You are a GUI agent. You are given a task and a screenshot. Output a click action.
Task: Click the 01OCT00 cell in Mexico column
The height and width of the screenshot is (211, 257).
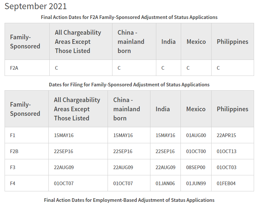pyautogui.click(x=196, y=151)
